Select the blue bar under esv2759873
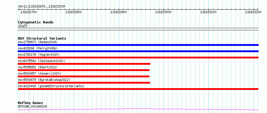This screenshot has height=113, width=267. click(138, 45)
